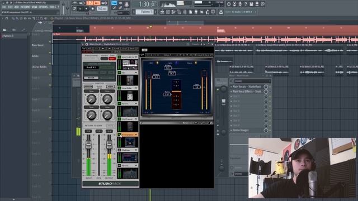
Task: Open the EDIT menu
Action: pyautogui.click(x=11, y=7)
